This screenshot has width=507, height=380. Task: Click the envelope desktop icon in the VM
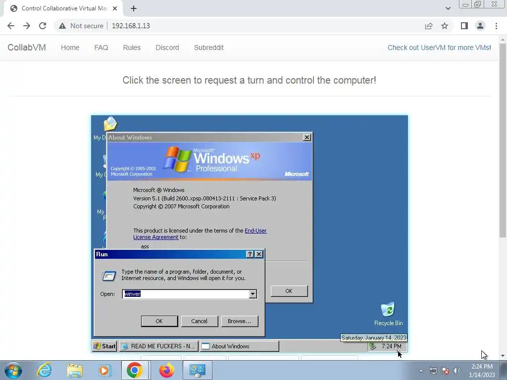click(110, 124)
